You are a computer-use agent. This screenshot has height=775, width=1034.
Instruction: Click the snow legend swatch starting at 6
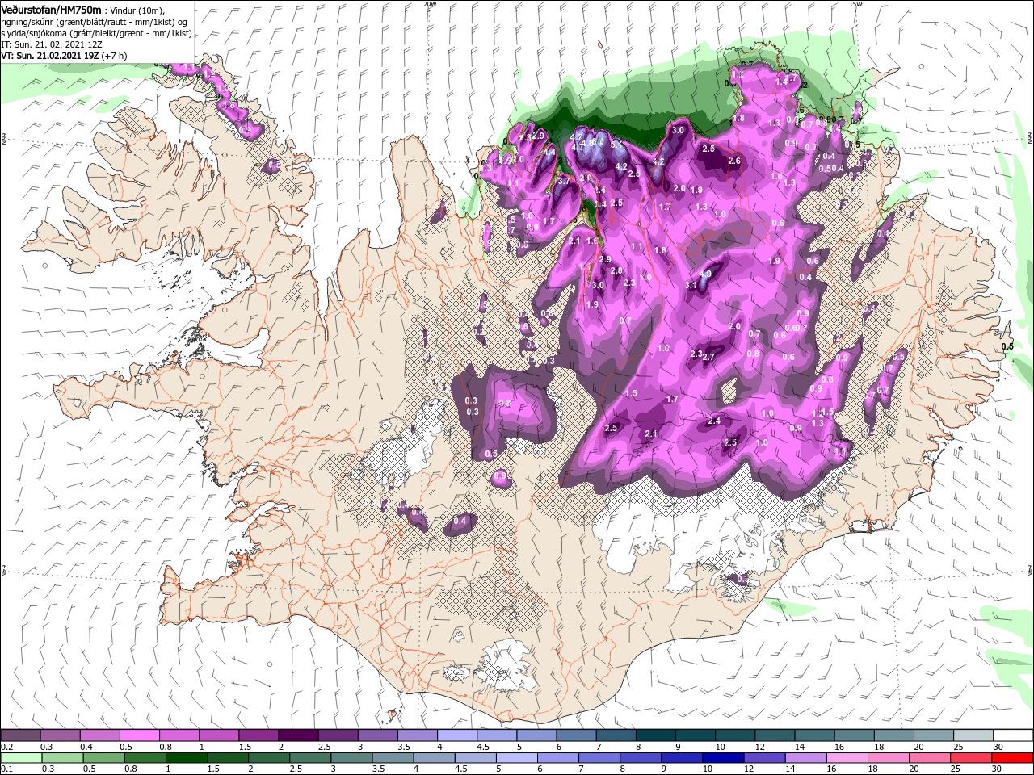tap(575, 735)
